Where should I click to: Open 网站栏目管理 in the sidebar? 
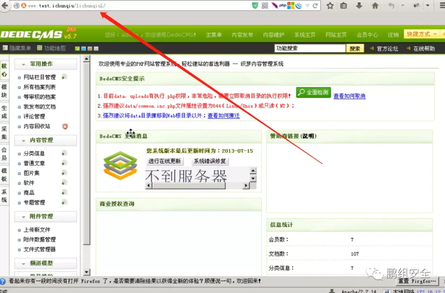[x=40, y=77]
